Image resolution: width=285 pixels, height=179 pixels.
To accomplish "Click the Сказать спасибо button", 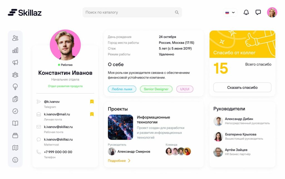I will point(242,87).
